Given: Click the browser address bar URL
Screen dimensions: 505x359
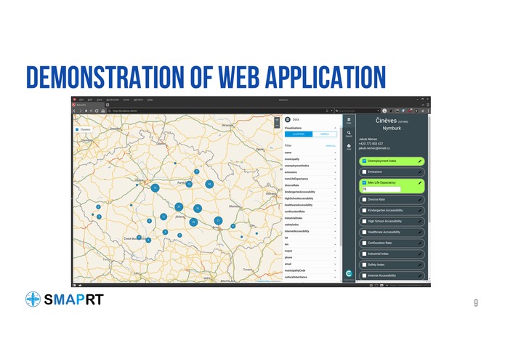Looking at the screenshot, I should [125, 110].
